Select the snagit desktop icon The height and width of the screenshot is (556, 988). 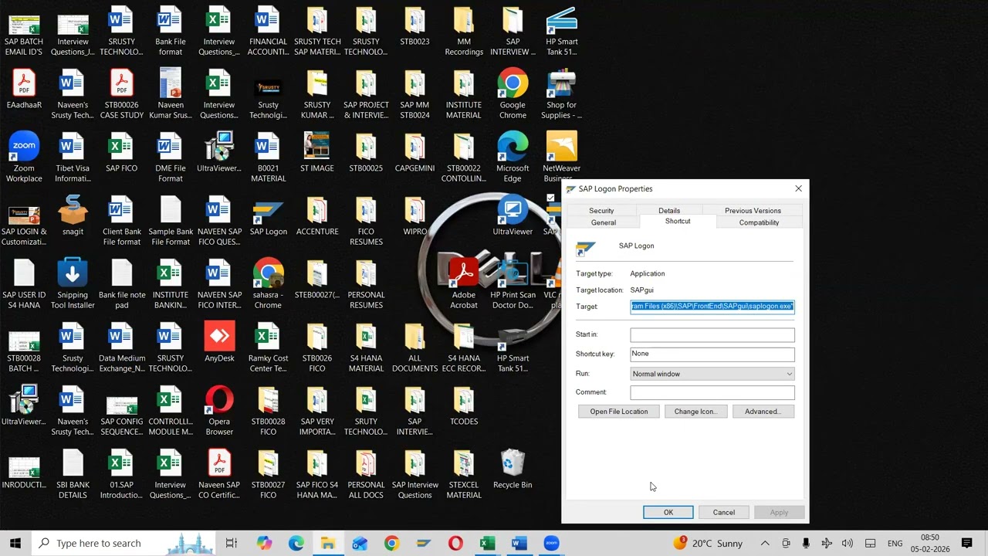[x=73, y=217]
